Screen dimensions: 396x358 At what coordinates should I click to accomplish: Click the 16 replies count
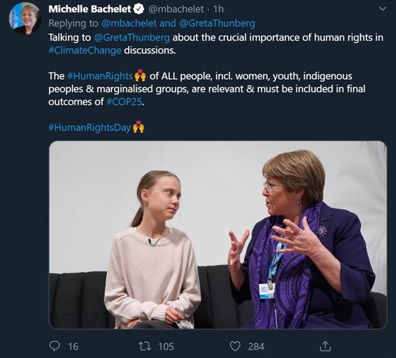[x=73, y=345]
